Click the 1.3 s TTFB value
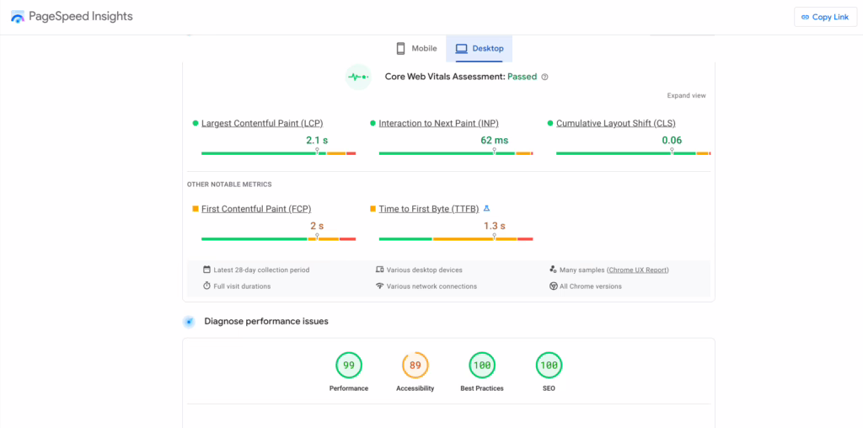863x428 pixels. tap(494, 226)
